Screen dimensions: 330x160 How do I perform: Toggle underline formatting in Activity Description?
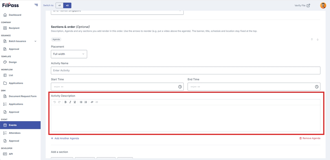pos(75,102)
